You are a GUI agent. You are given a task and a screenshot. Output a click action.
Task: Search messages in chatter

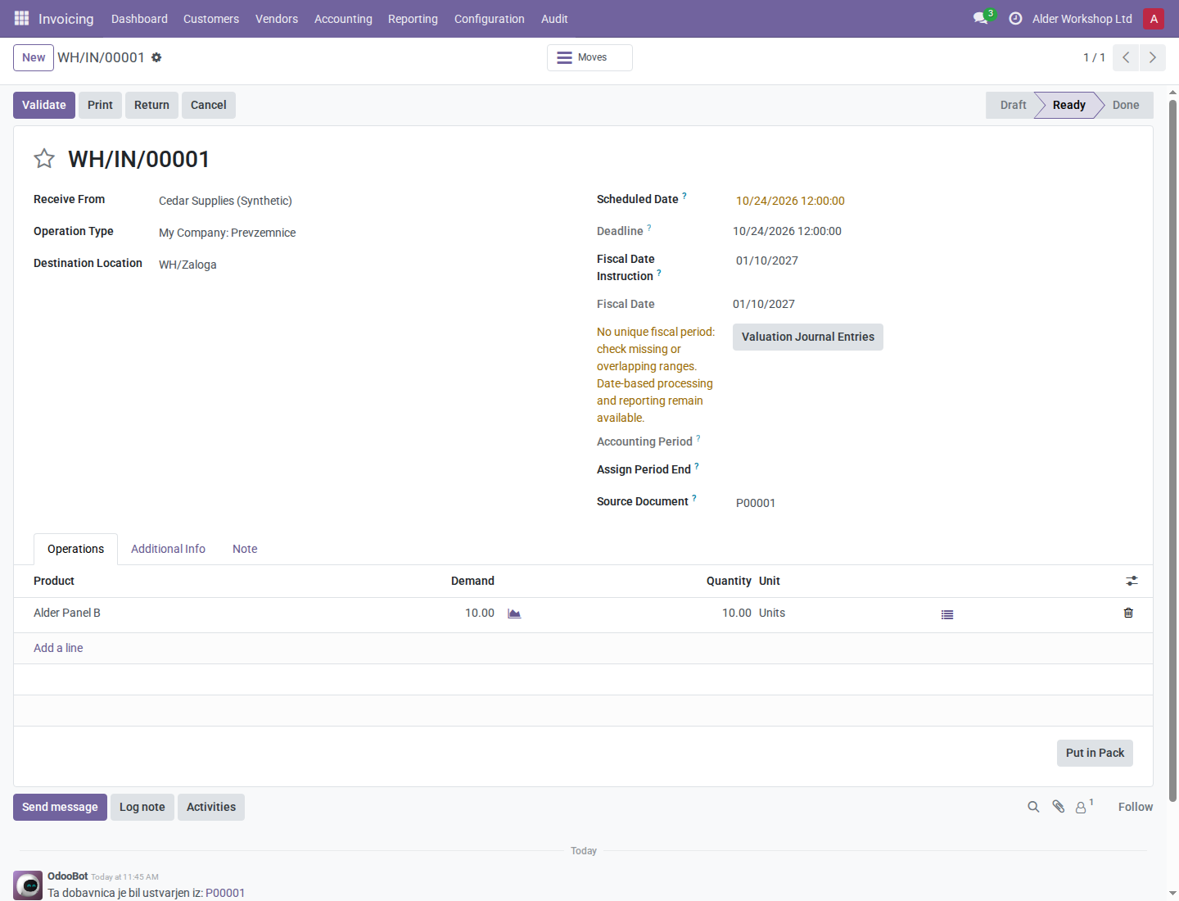pyautogui.click(x=1033, y=807)
